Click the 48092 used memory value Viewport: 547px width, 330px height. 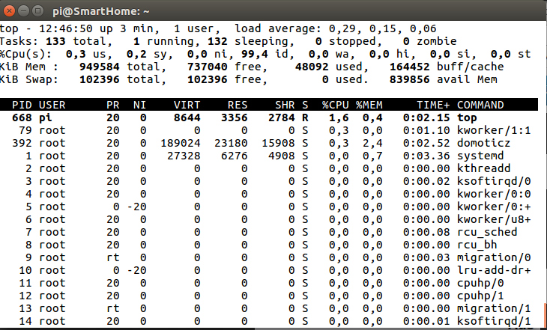pos(312,67)
